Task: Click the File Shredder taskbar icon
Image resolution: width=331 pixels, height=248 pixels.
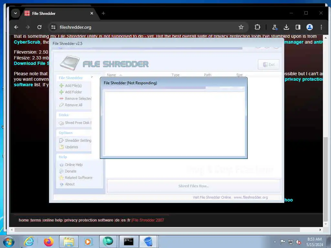Action: pyautogui.click(x=148, y=242)
